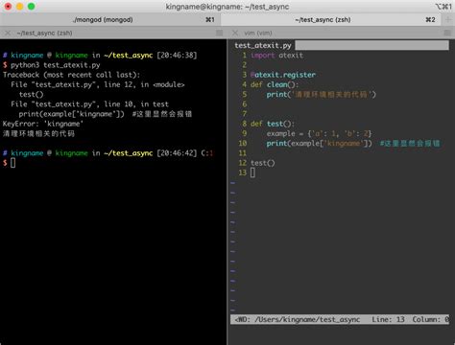Viewport: 455px width, 345px height.
Task: Click the vim cursor on line 13
Action: click(252, 172)
